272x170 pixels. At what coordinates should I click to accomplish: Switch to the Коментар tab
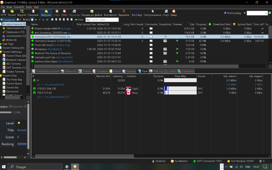(x=69, y=71)
